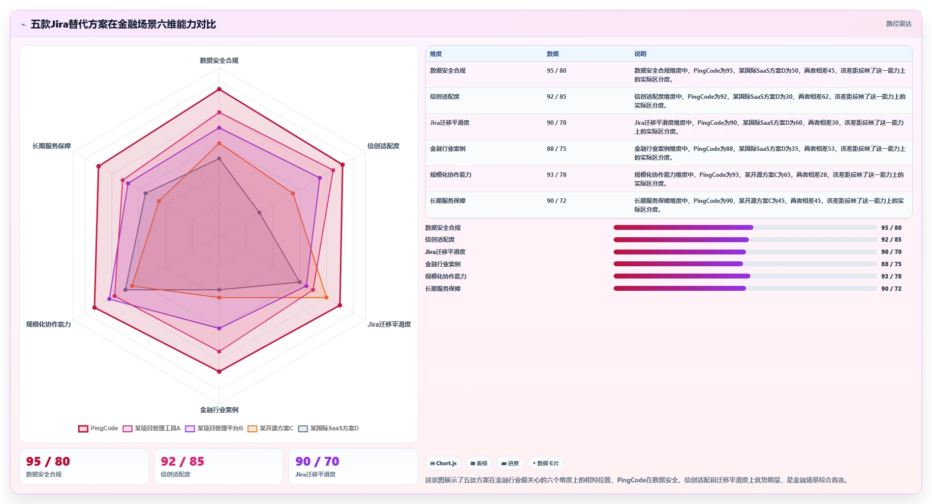This screenshot has width=932, height=504.
Task: Select the 规模化协作能力 table row label
Action: click(x=451, y=175)
